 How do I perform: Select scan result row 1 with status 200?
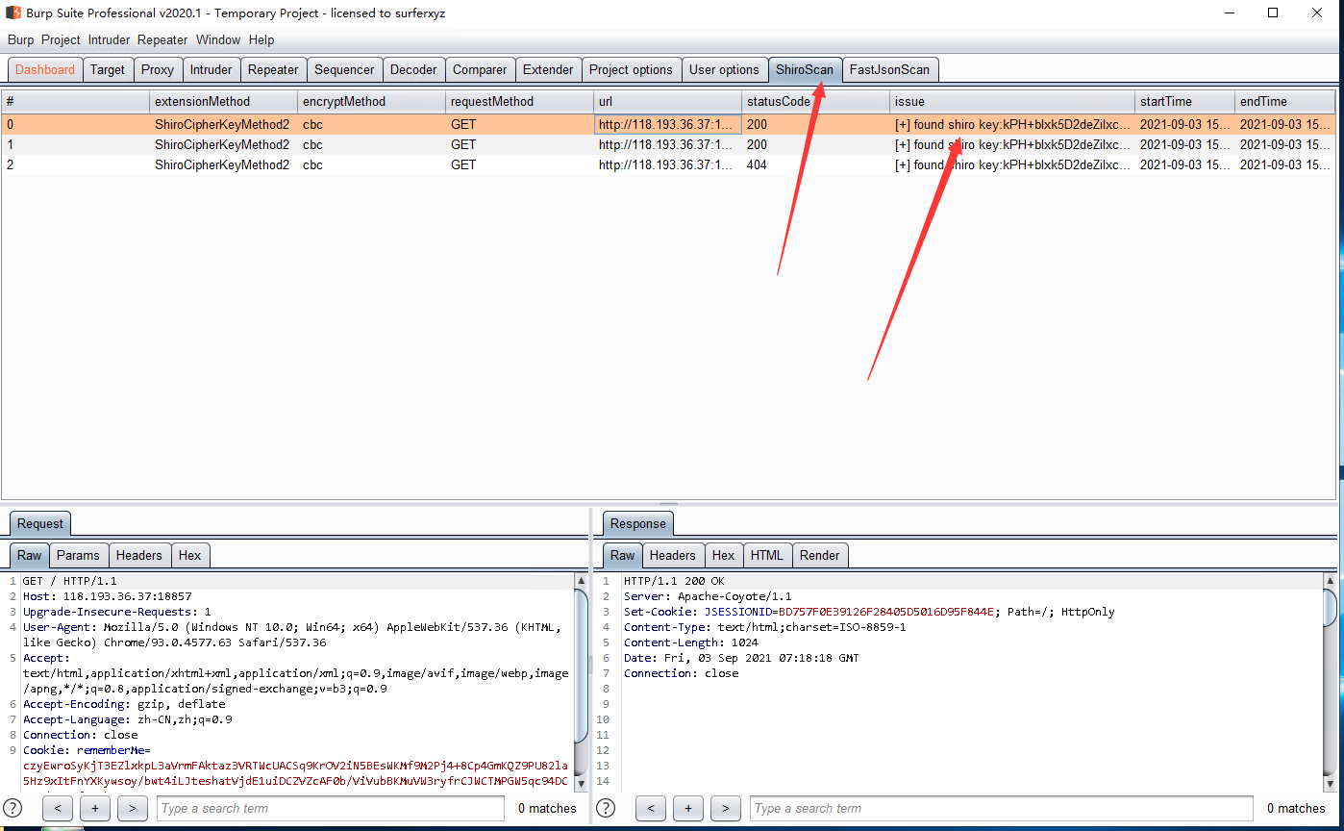pos(668,144)
